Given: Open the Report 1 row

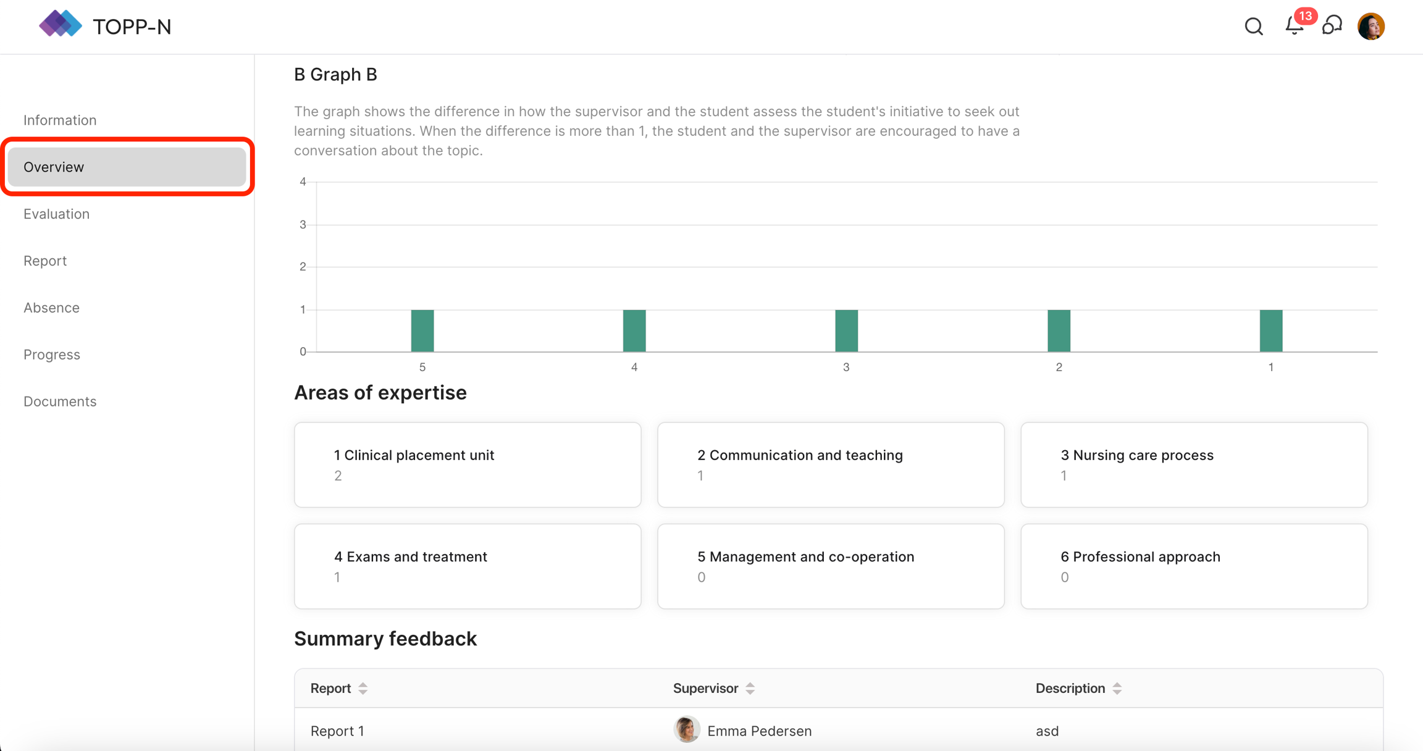Looking at the screenshot, I should point(337,731).
